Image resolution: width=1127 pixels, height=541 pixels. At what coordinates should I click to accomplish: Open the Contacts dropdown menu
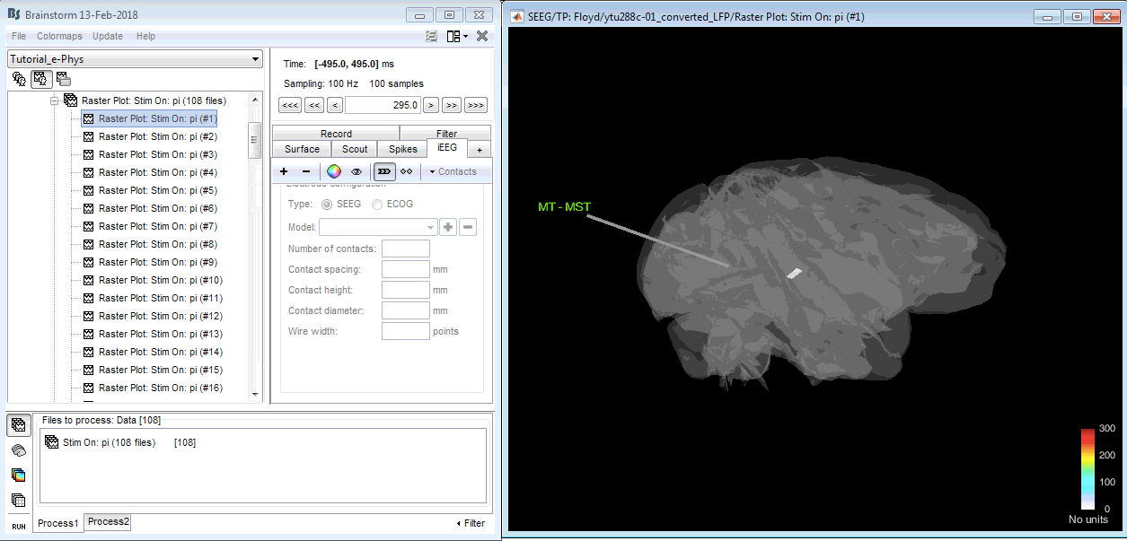pyautogui.click(x=453, y=171)
